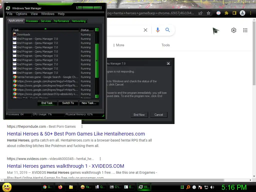Click the Google search magnifier icon
The width and height of the screenshot is (256, 192).
click(x=168, y=30)
